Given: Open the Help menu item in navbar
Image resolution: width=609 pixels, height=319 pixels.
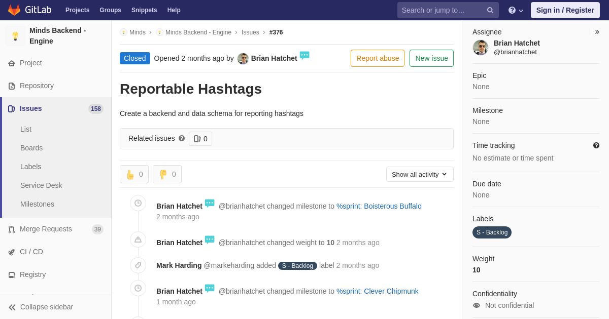Looking at the screenshot, I should coord(174,10).
